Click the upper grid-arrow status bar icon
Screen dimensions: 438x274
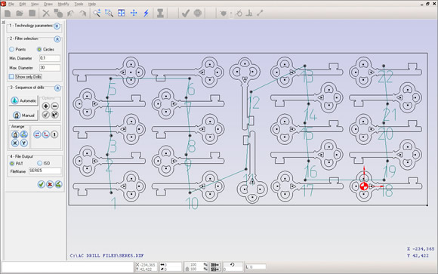click(214, 264)
